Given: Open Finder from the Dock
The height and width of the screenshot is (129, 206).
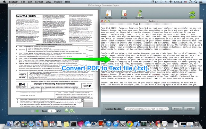Looking at the screenshot, I should tap(10, 124).
